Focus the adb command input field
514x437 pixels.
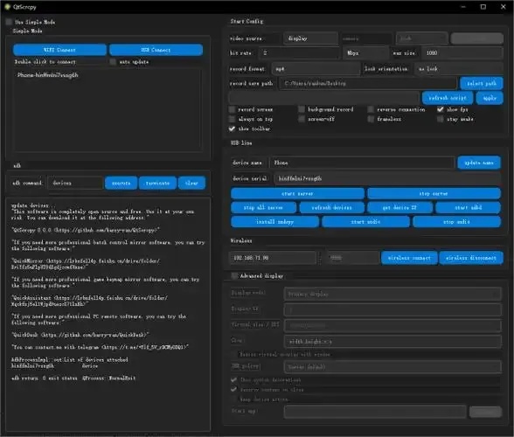(75, 183)
